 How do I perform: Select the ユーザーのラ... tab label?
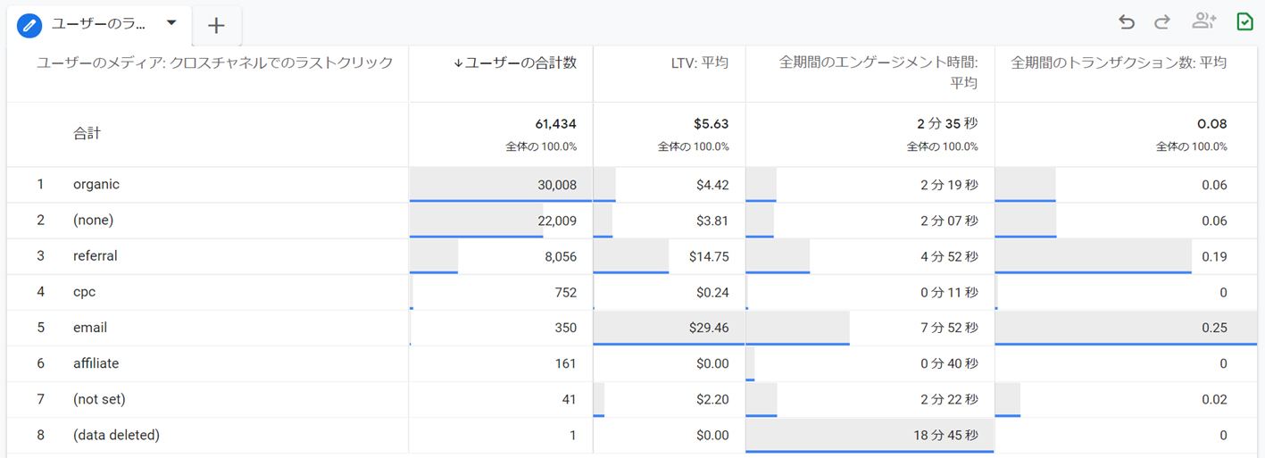pyautogui.click(x=99, y=24)
